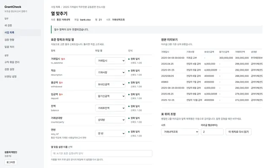Image resolution: width=270 pixels, height=168 pixels.
Task: Click the 45863 cell in the preview
Action: (x=165, y=82)
